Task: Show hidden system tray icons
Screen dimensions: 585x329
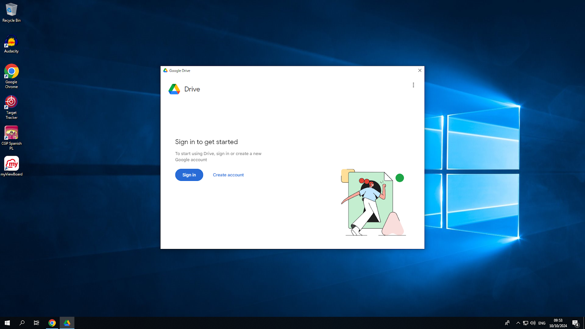Action: [x=518, y=323]
